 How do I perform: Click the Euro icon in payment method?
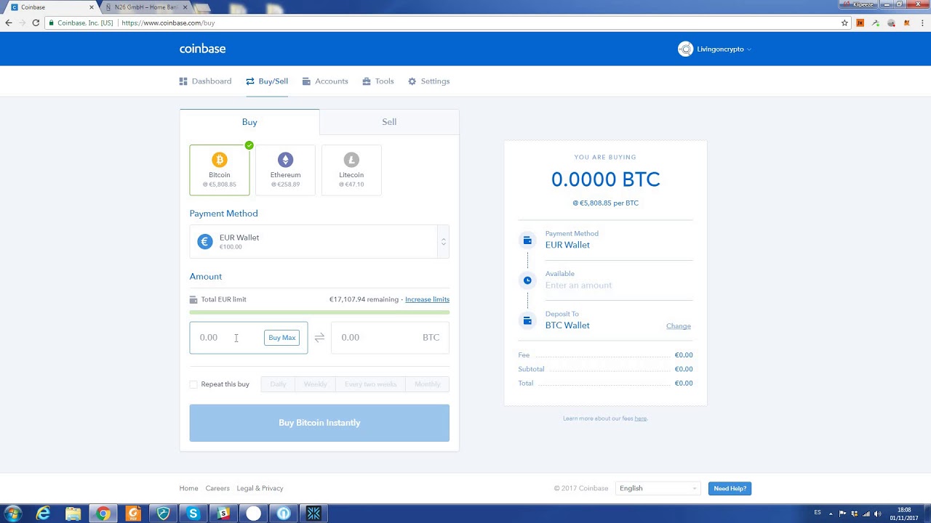tap(205, 242)
